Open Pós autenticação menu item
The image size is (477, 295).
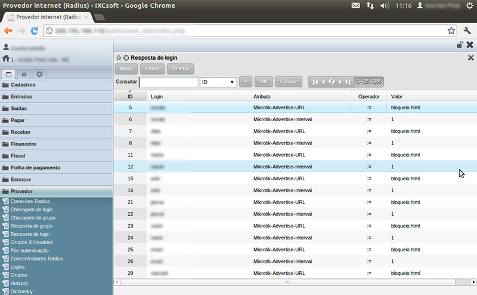click(29, 250)
